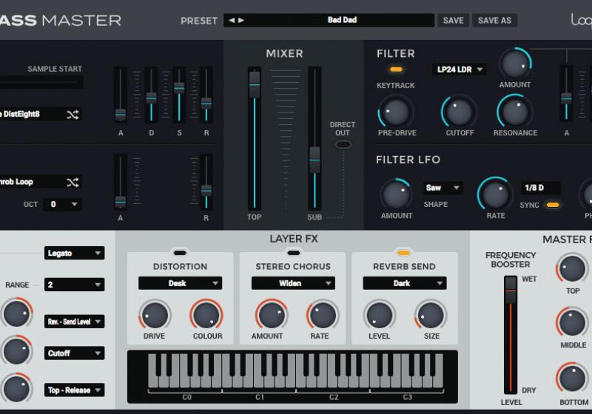Click the Reverb Send LEVEL knob
The height and width of the screenshot is (414, 592).
380,316
